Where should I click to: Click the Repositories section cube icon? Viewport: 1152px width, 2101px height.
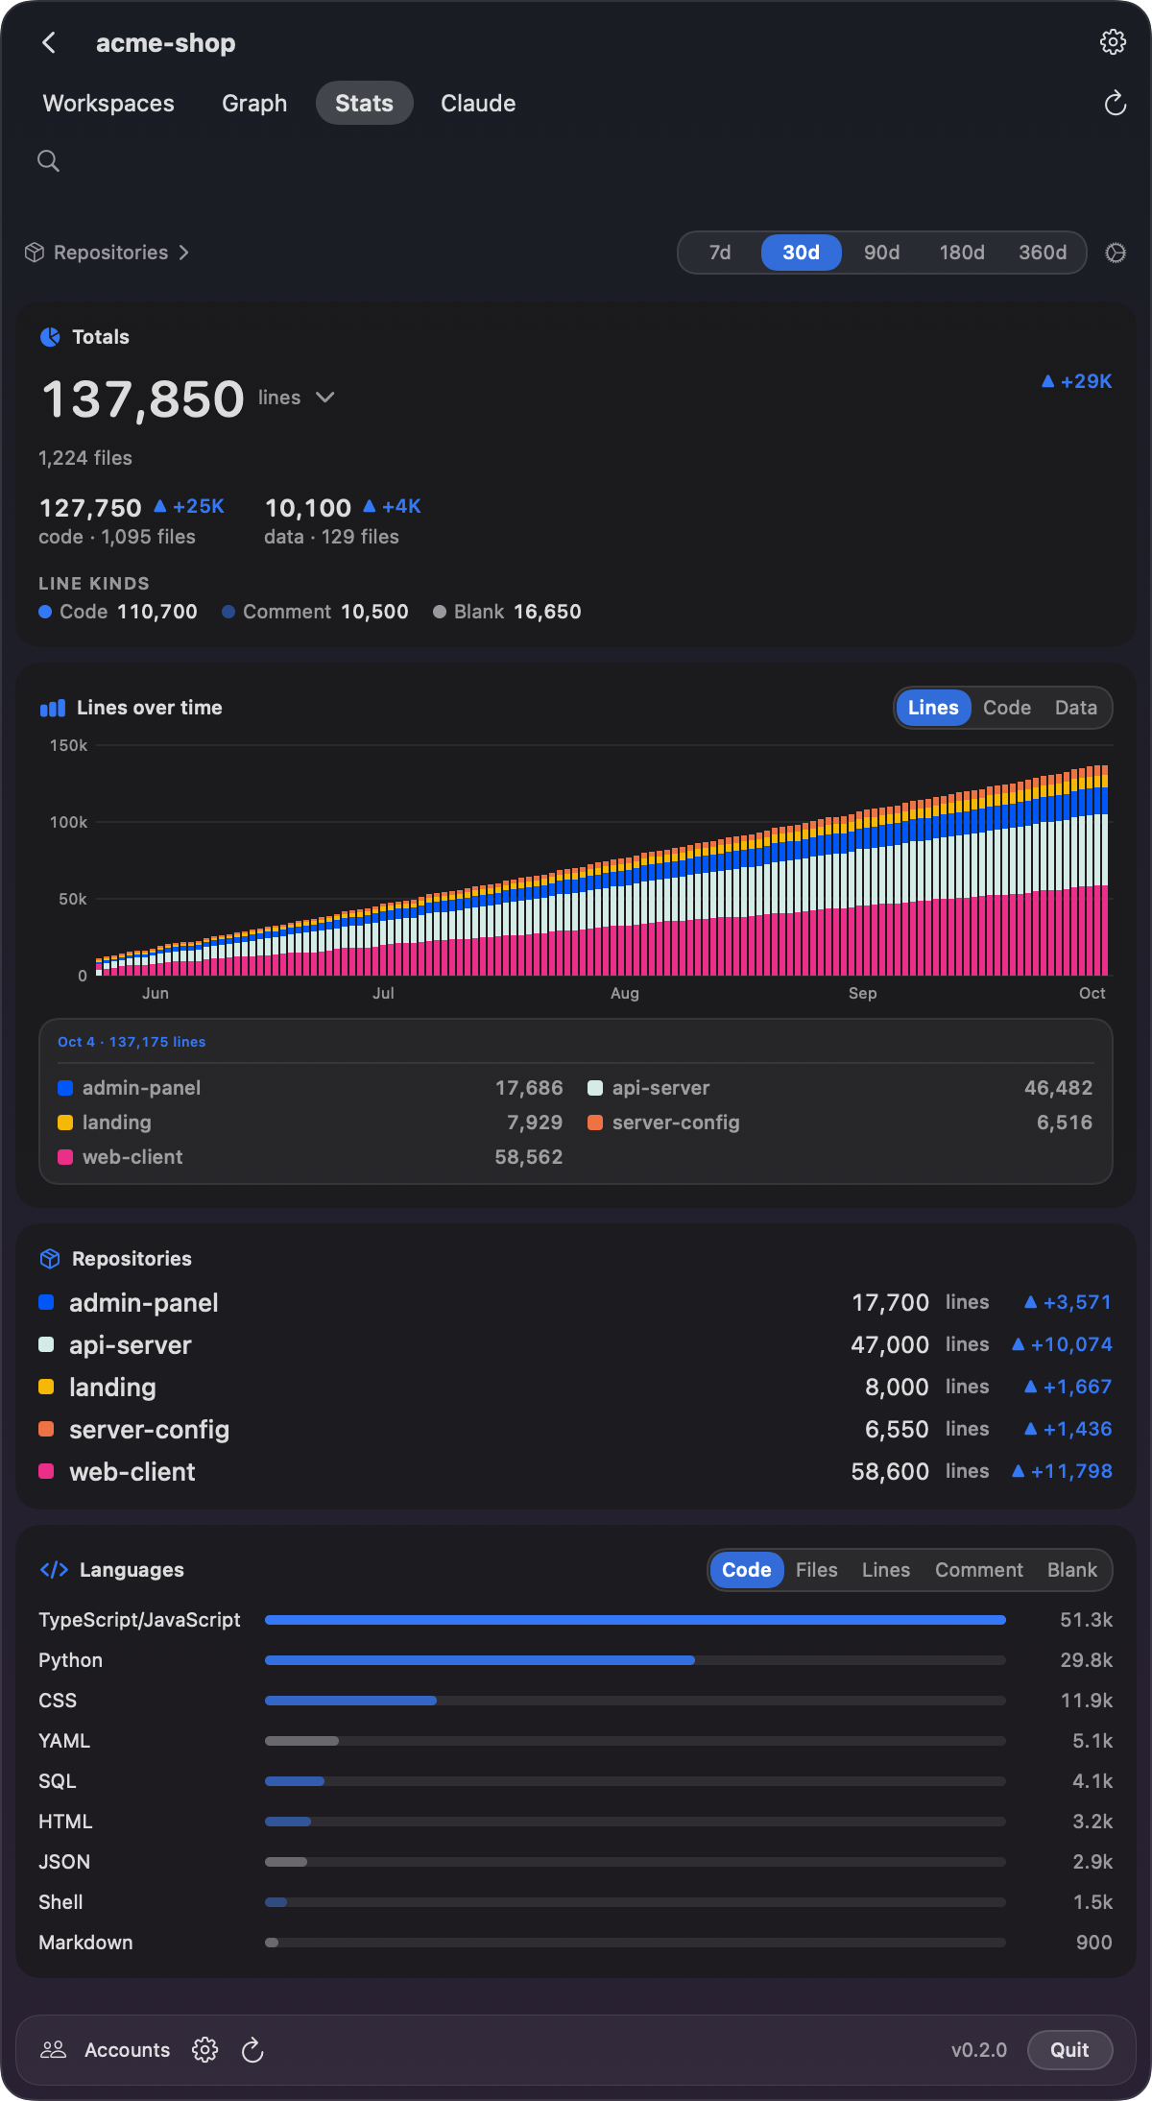[50, 1259]
